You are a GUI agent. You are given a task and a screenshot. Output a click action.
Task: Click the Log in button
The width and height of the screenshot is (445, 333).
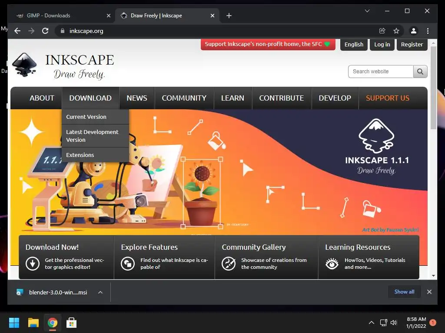coord(382,45)
